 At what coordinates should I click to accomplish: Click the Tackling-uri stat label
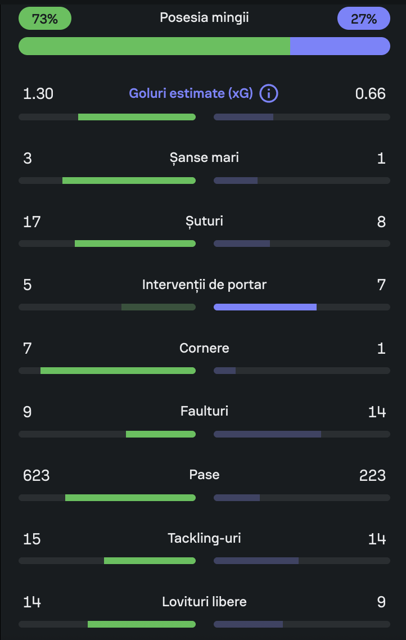(x=204, y=538)
